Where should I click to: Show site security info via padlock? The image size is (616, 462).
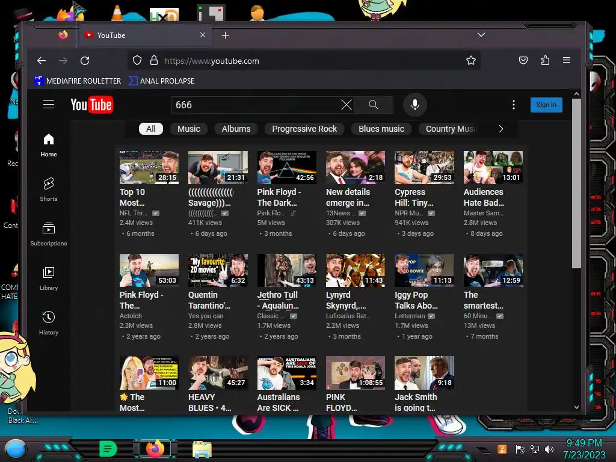point(154,61)
